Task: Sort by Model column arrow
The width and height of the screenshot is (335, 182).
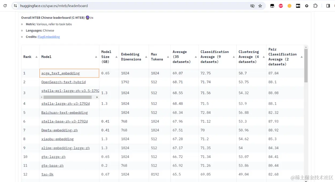Action: click(96, 57)
